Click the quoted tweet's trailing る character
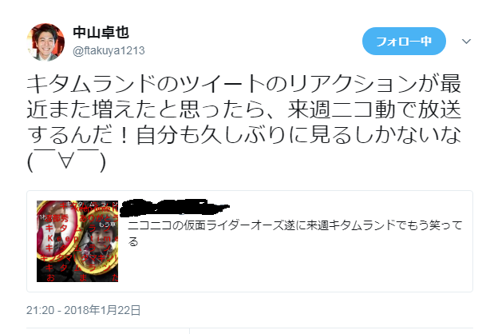The image size is (490, 334). (x=133, y=241)
